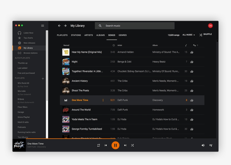Screen dimensions: 231x165
Task: Open Browse stations radio icon
Action: 19,53
